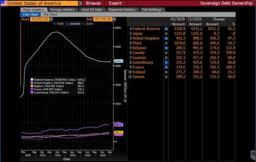Open the End date calendar picker
This screenshot has width=256, height=162.
click(114, 18)
